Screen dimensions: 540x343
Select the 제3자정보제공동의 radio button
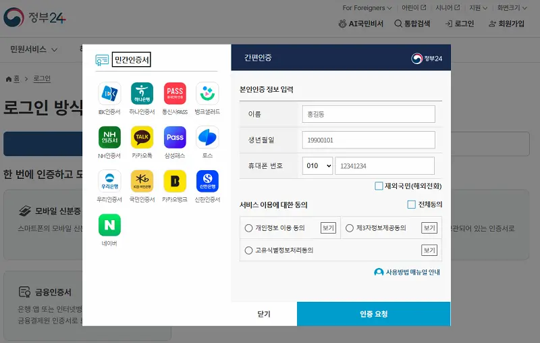coord(350,228)
